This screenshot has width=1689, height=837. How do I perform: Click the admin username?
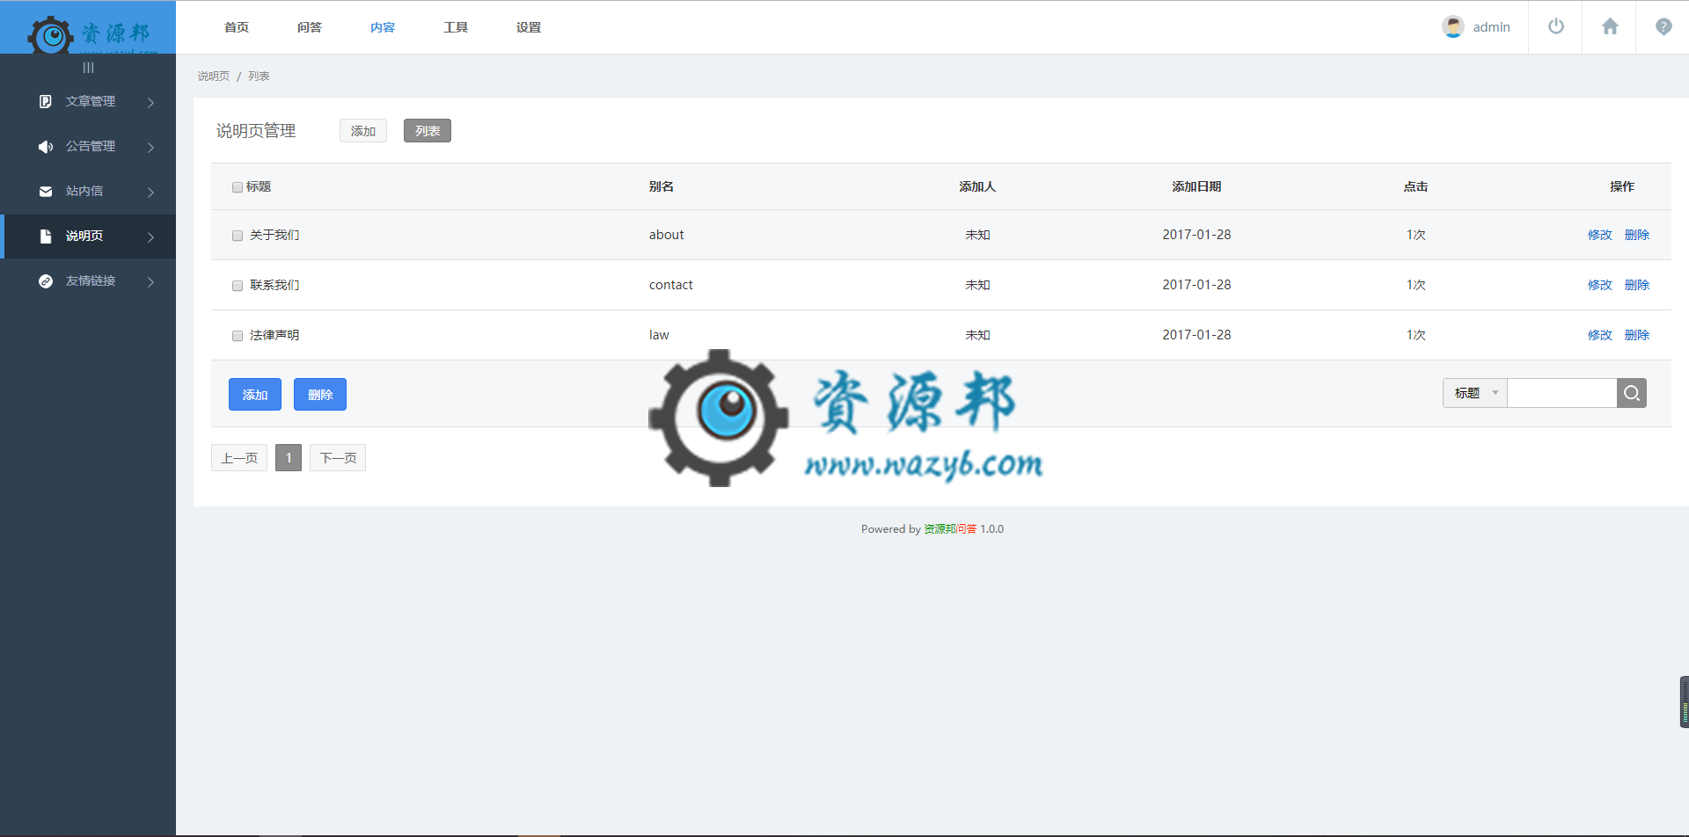[1492, 27]
